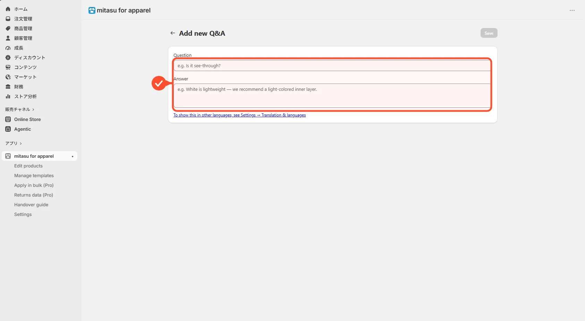Click the mitasu for apparel sidebar app icon

click(8, 156)
